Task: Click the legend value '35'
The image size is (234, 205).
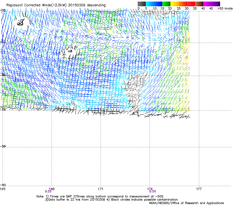Action: click(x=195, y=9)
